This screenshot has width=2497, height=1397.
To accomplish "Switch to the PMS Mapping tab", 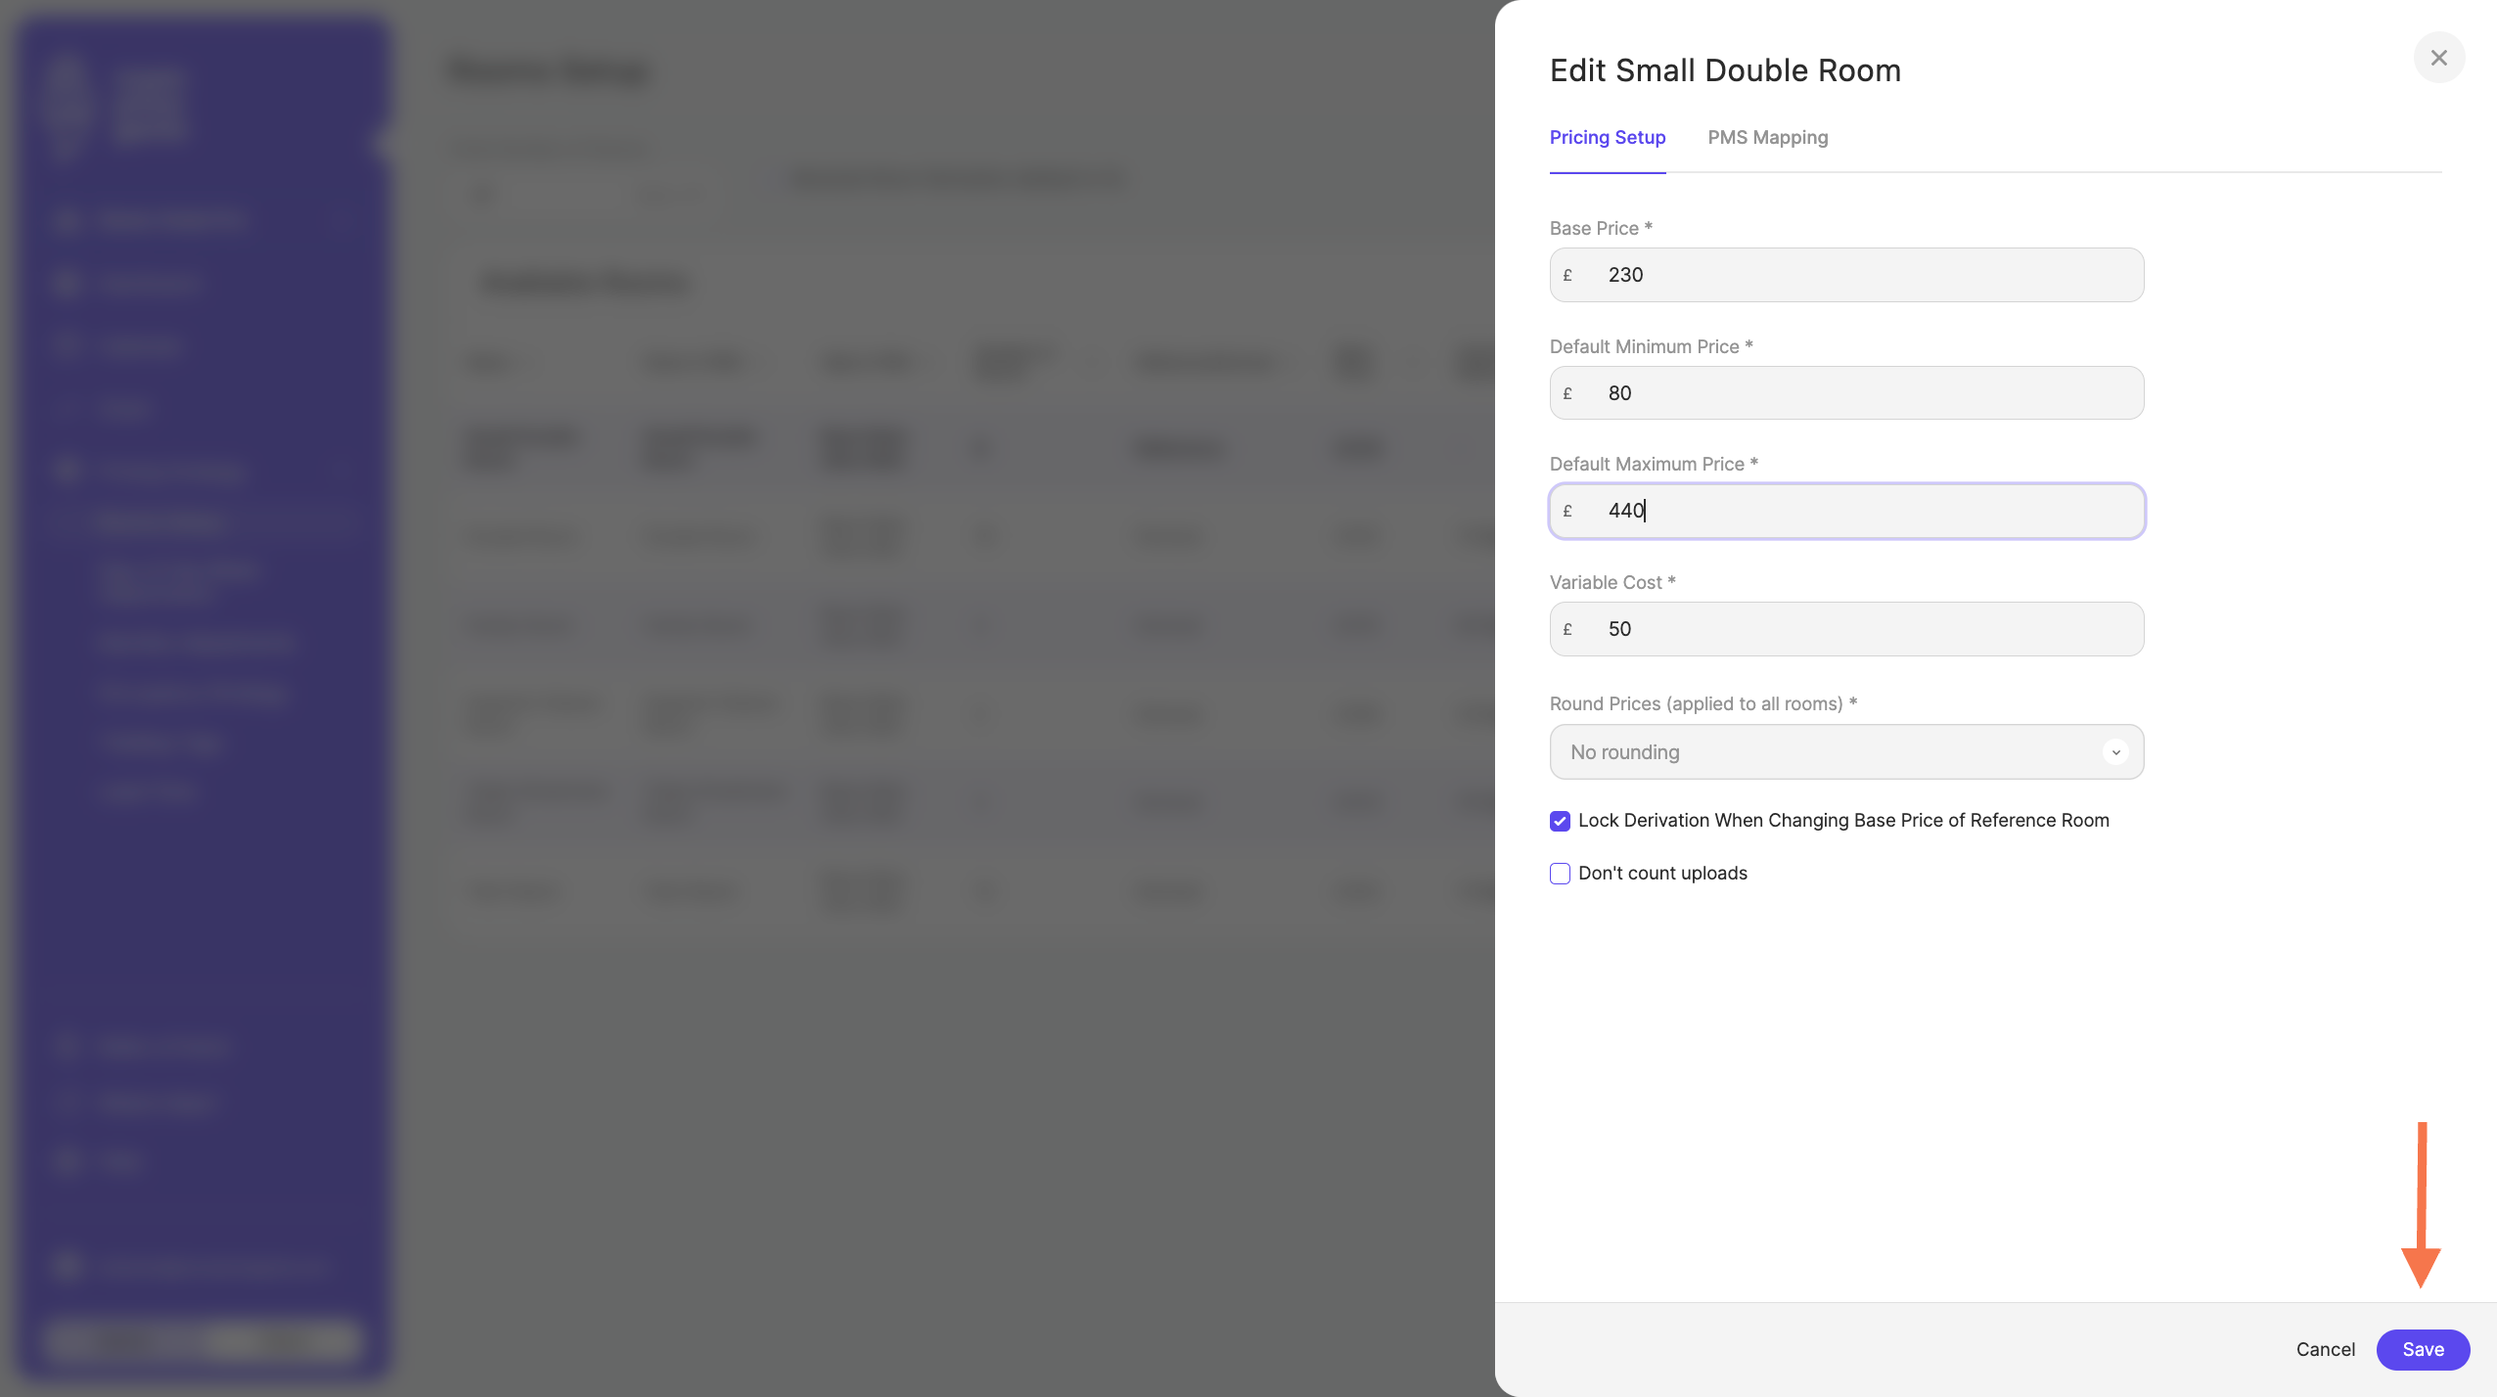I will 1767,138.
